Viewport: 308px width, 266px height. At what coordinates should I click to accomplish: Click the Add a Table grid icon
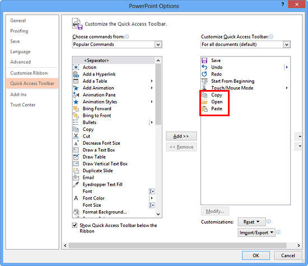coord(76,81)
